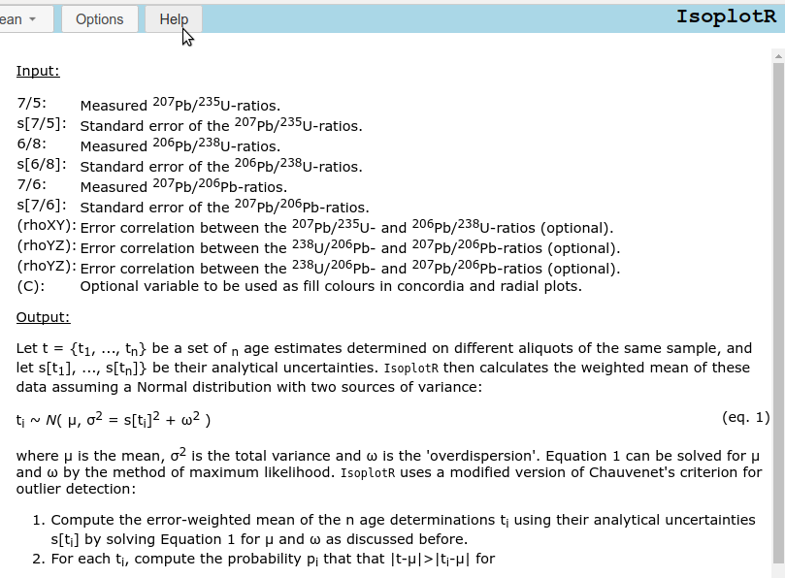The width and height of the screenshot is (785, 578).
Task: Click the (C): fill colours label
Action: coord(28,286)
